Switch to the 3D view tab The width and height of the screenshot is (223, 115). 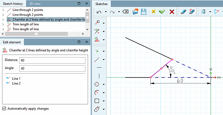(35, 4)
